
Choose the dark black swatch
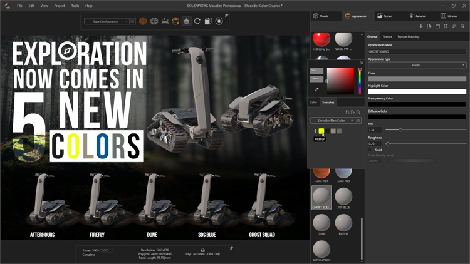coord(327,131)
